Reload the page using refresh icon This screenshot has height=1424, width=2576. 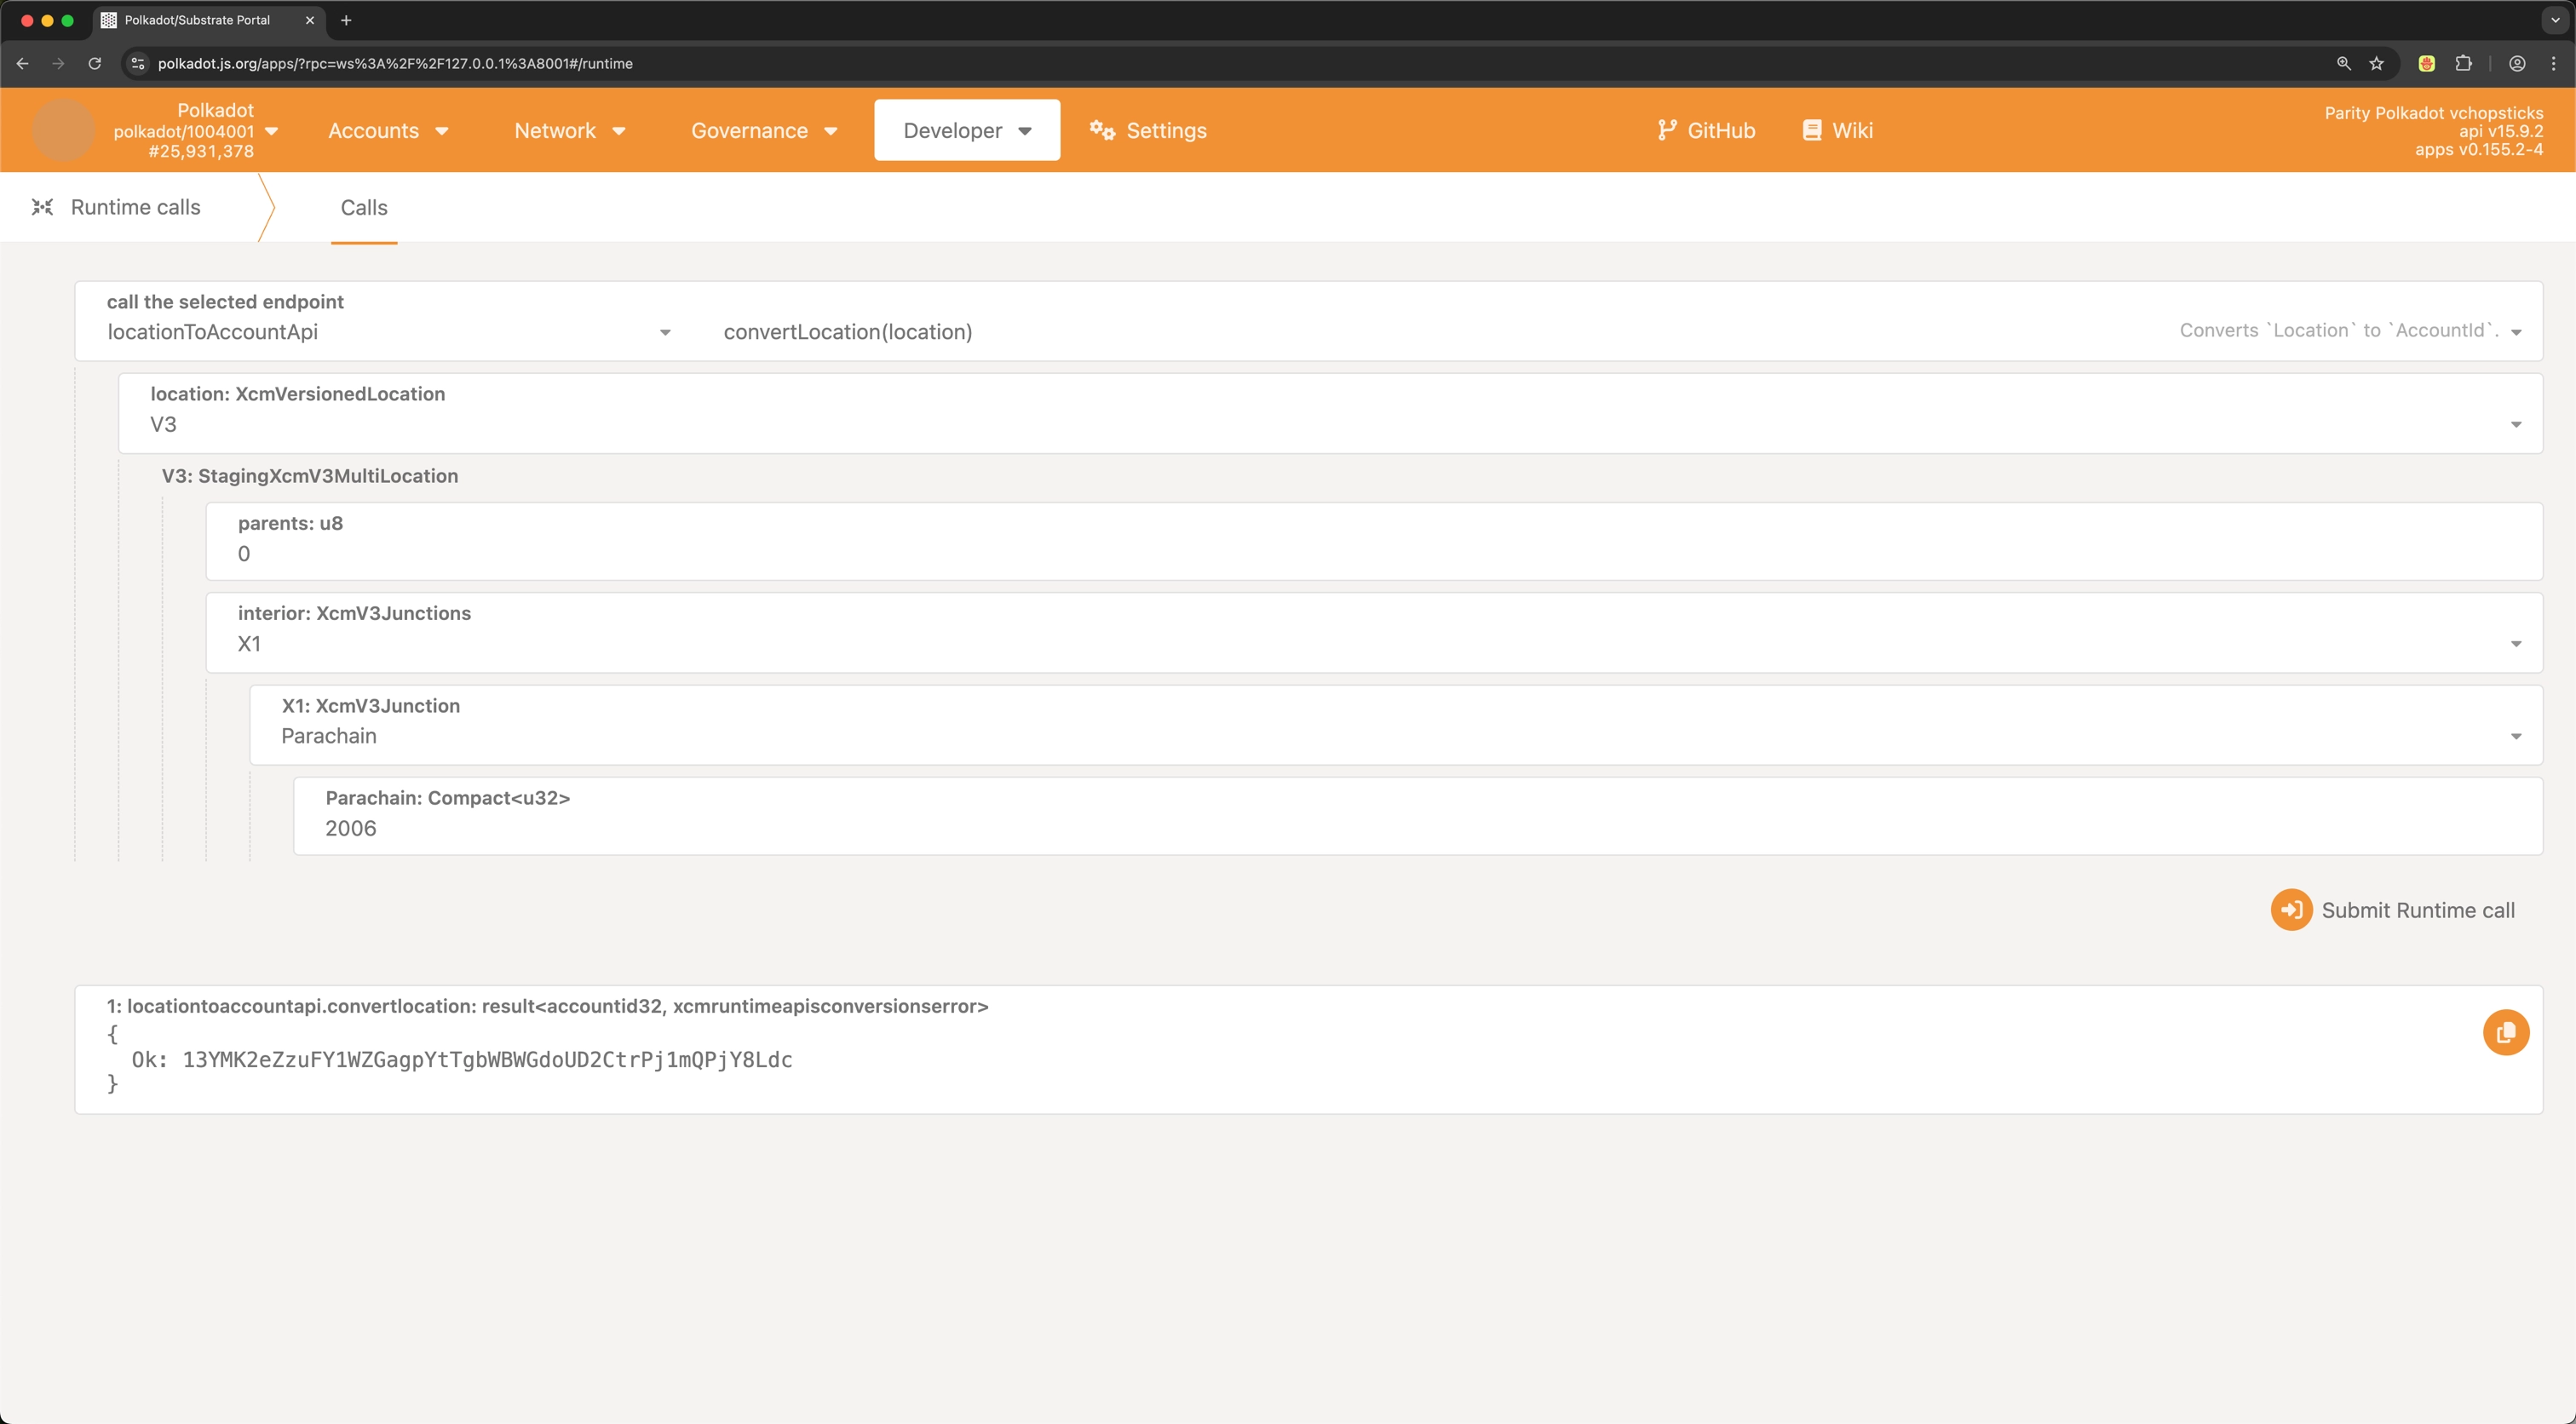point(94,63)
